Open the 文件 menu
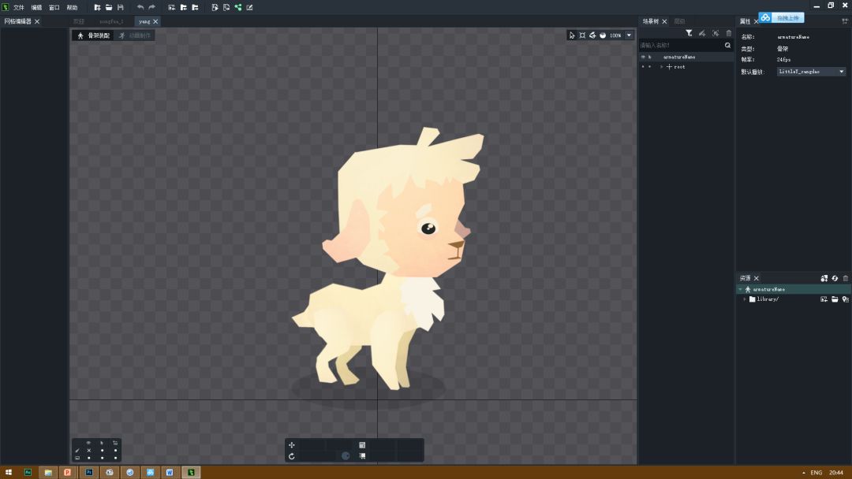 [18, 7]
